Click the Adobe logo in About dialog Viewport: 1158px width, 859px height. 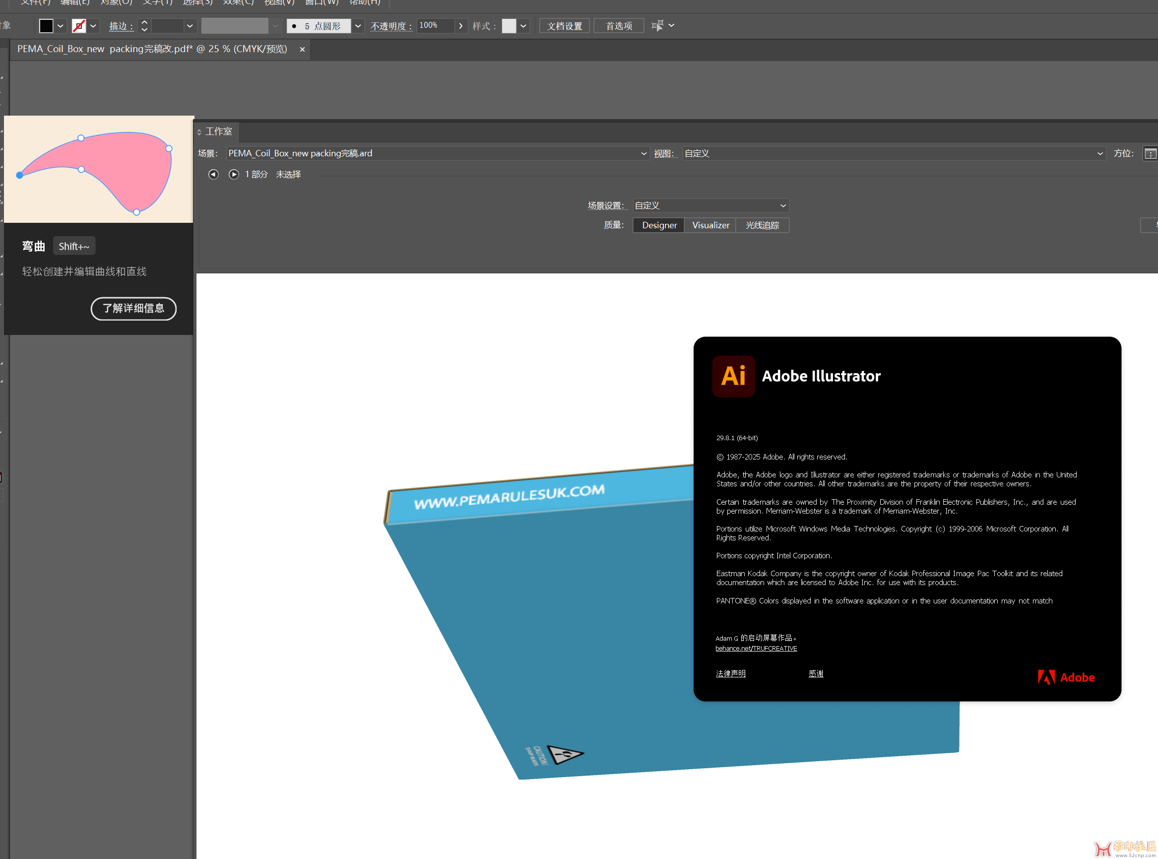click(1066, 677)
